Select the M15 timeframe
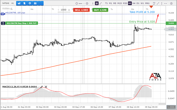 pyautogui.click(x=120, y=3)
